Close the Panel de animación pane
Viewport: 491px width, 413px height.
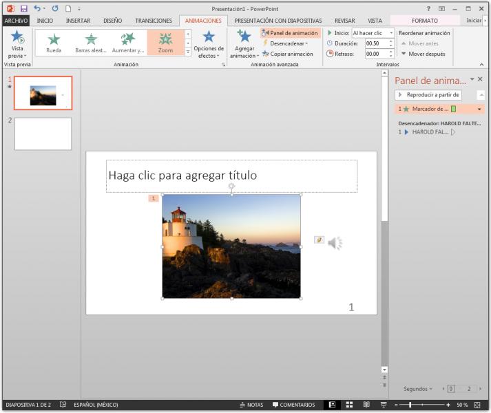(x=480, y=79)
